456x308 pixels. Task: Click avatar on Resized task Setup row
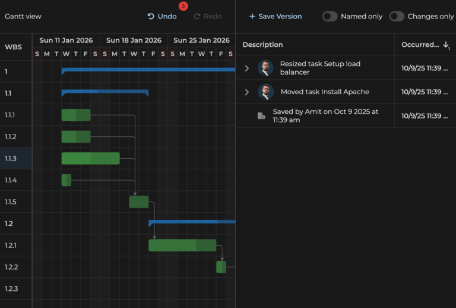pos(265,68)
